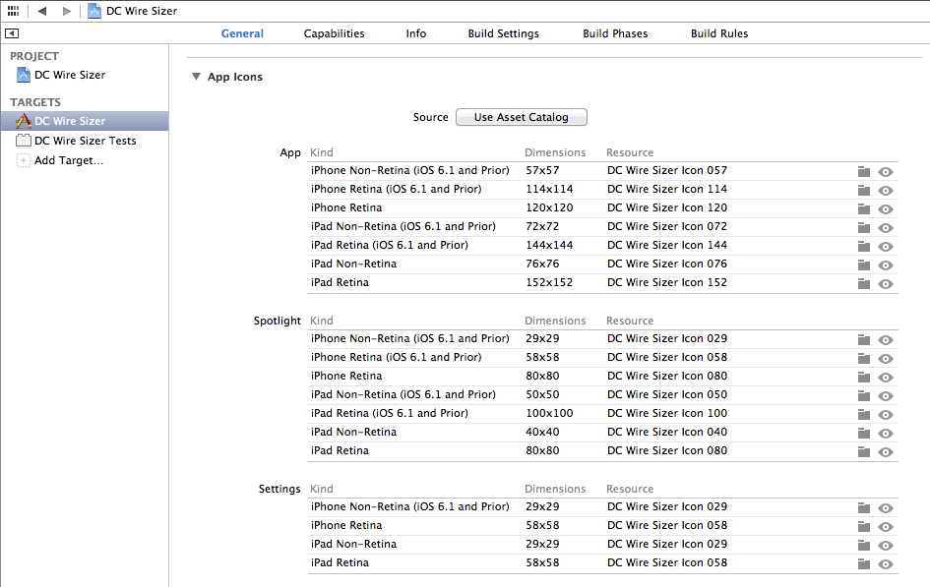The height and width of the screenshot is (587, 930).
Task: Click folder icon for Spotlight 100x100 row
Action: (864, 414)
